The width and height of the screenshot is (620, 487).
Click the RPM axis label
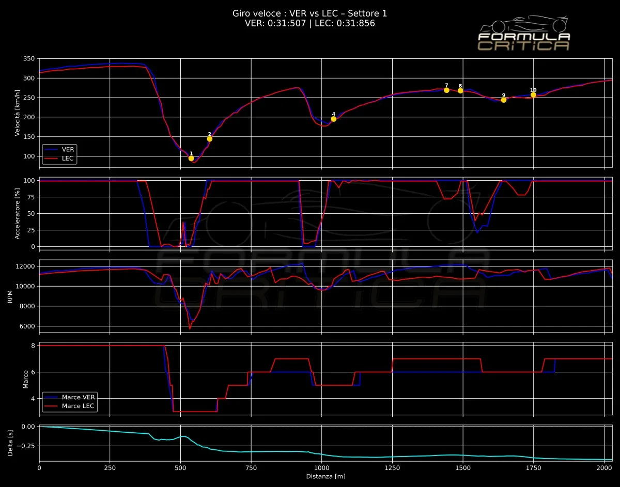[x=10, y=296]
